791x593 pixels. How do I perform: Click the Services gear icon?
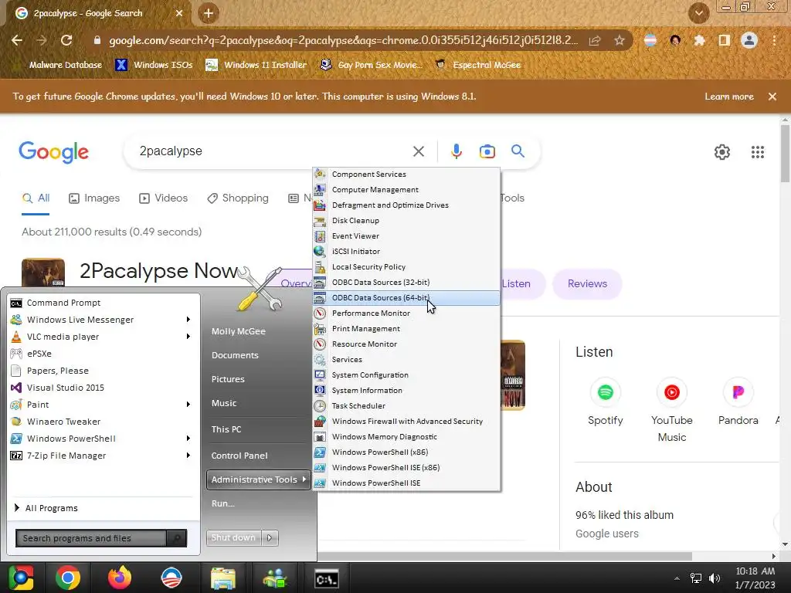click(x=320, y=360)
